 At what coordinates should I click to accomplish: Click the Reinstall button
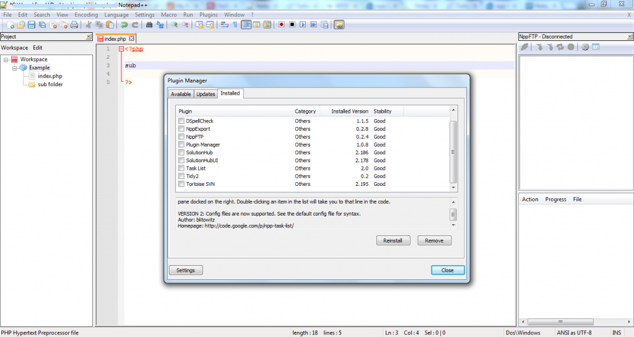[393, 240]
